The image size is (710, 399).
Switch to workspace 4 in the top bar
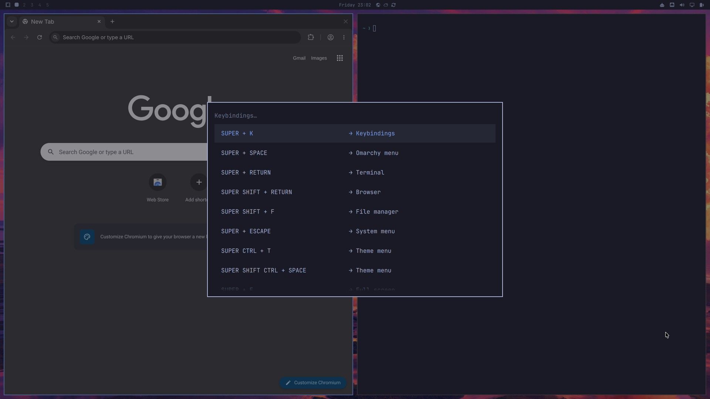coord(40,5)
